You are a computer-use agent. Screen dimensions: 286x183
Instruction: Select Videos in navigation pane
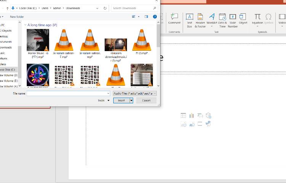(3, 64)
